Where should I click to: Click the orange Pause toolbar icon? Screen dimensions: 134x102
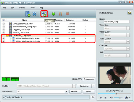click(x=61, y=14)
